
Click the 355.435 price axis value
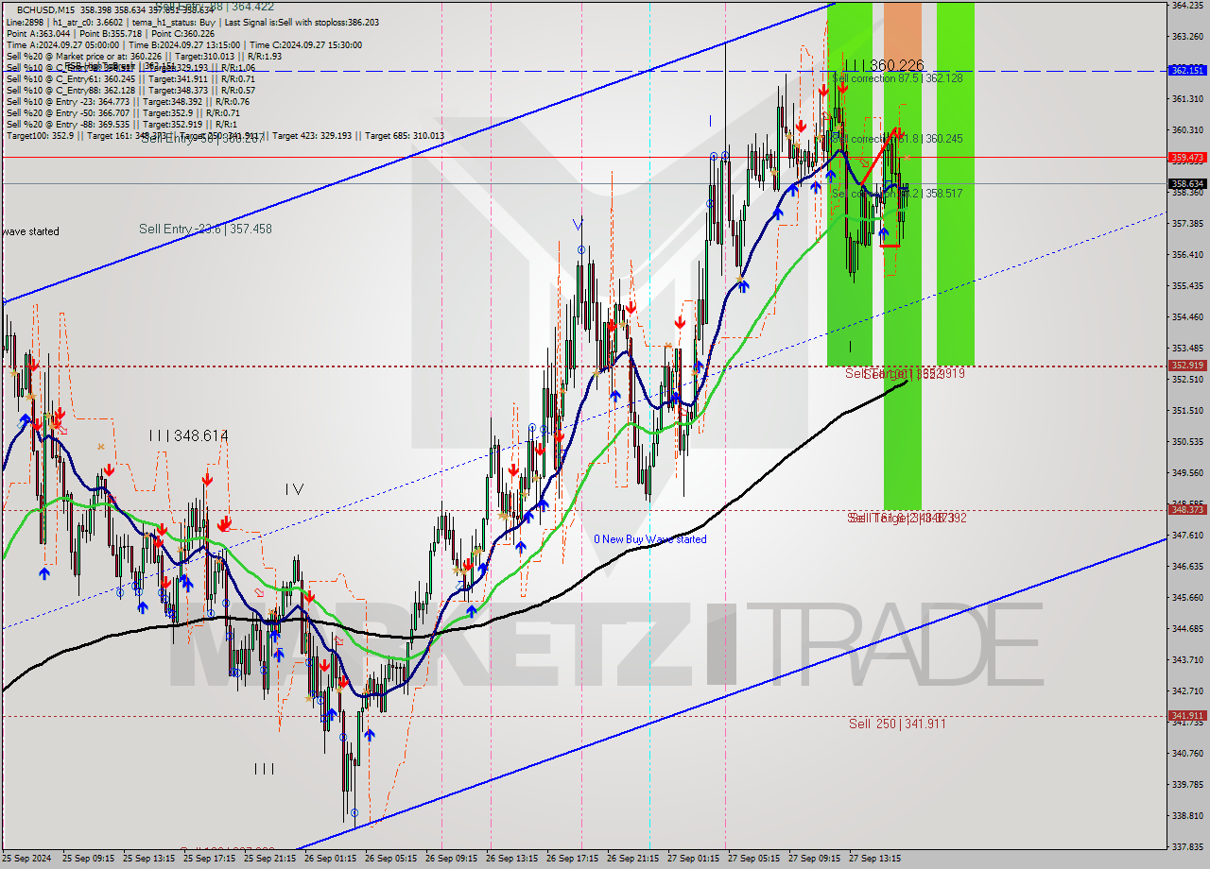point(1187,285)
